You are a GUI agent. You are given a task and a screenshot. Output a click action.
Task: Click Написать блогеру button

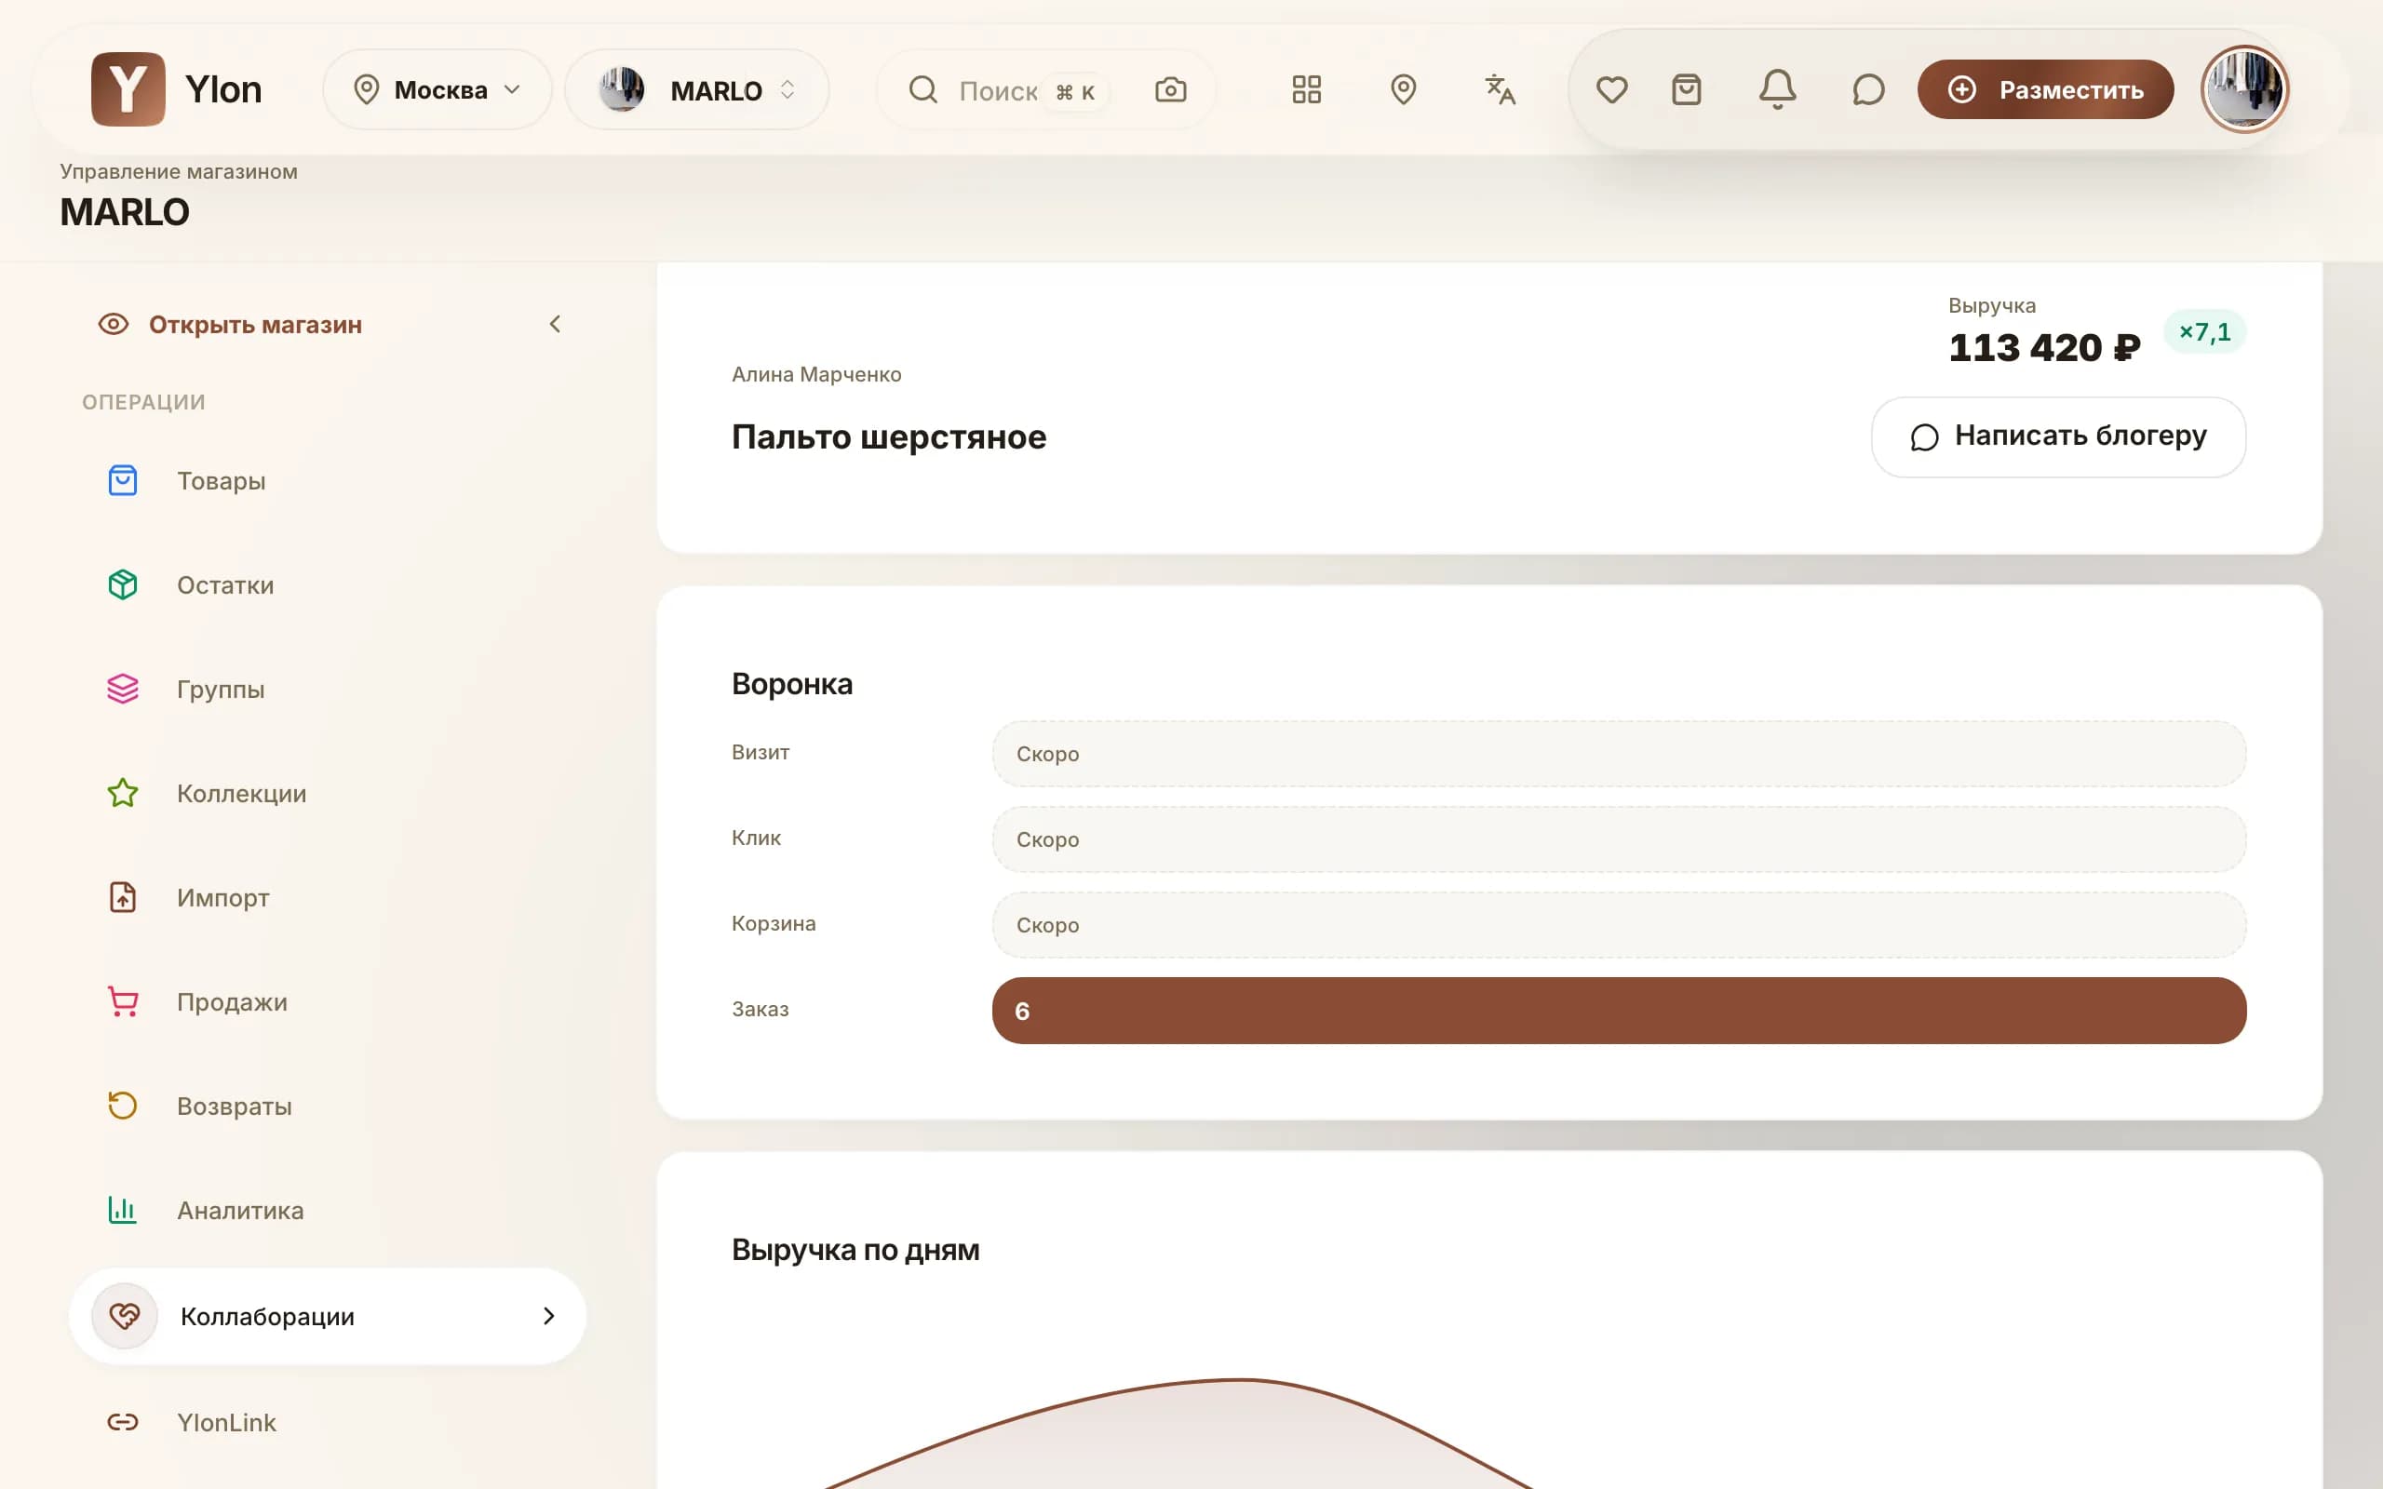(x=2058, y=436)
